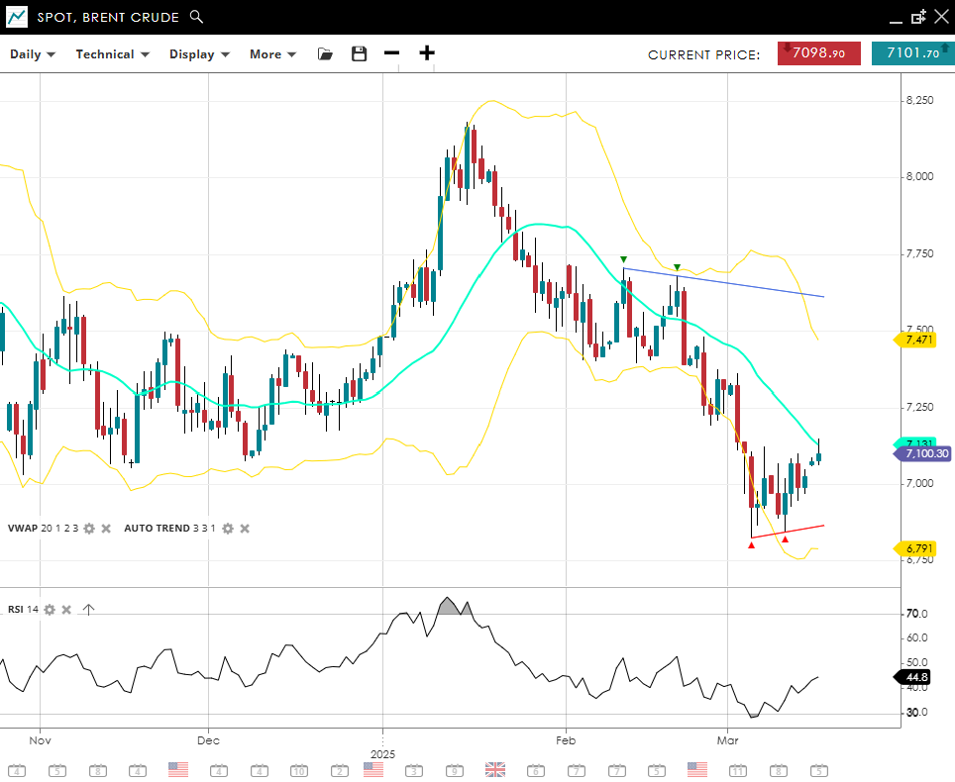
Task: Open saved chart with folder icon
Action: [325, 54]
